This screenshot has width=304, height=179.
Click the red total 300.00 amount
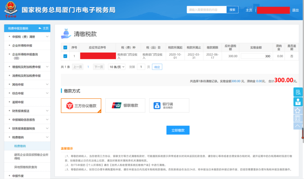coord(284,80)
